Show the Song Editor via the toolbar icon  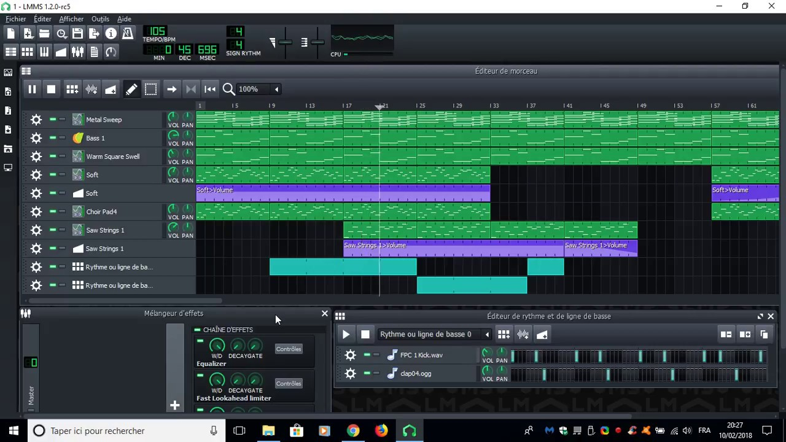coord(11,52)
